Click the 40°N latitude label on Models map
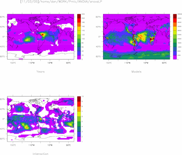This screenshot has height=155, width=182. 98,27
